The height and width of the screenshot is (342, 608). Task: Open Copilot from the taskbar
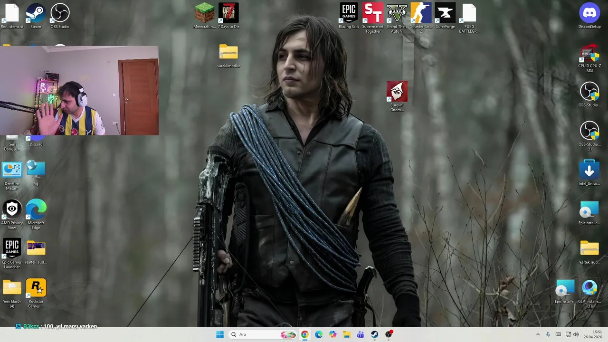pyautogui.click(x=332, y=334)
